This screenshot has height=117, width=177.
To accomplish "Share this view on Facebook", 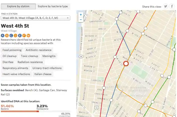I will tap(172, 6).
